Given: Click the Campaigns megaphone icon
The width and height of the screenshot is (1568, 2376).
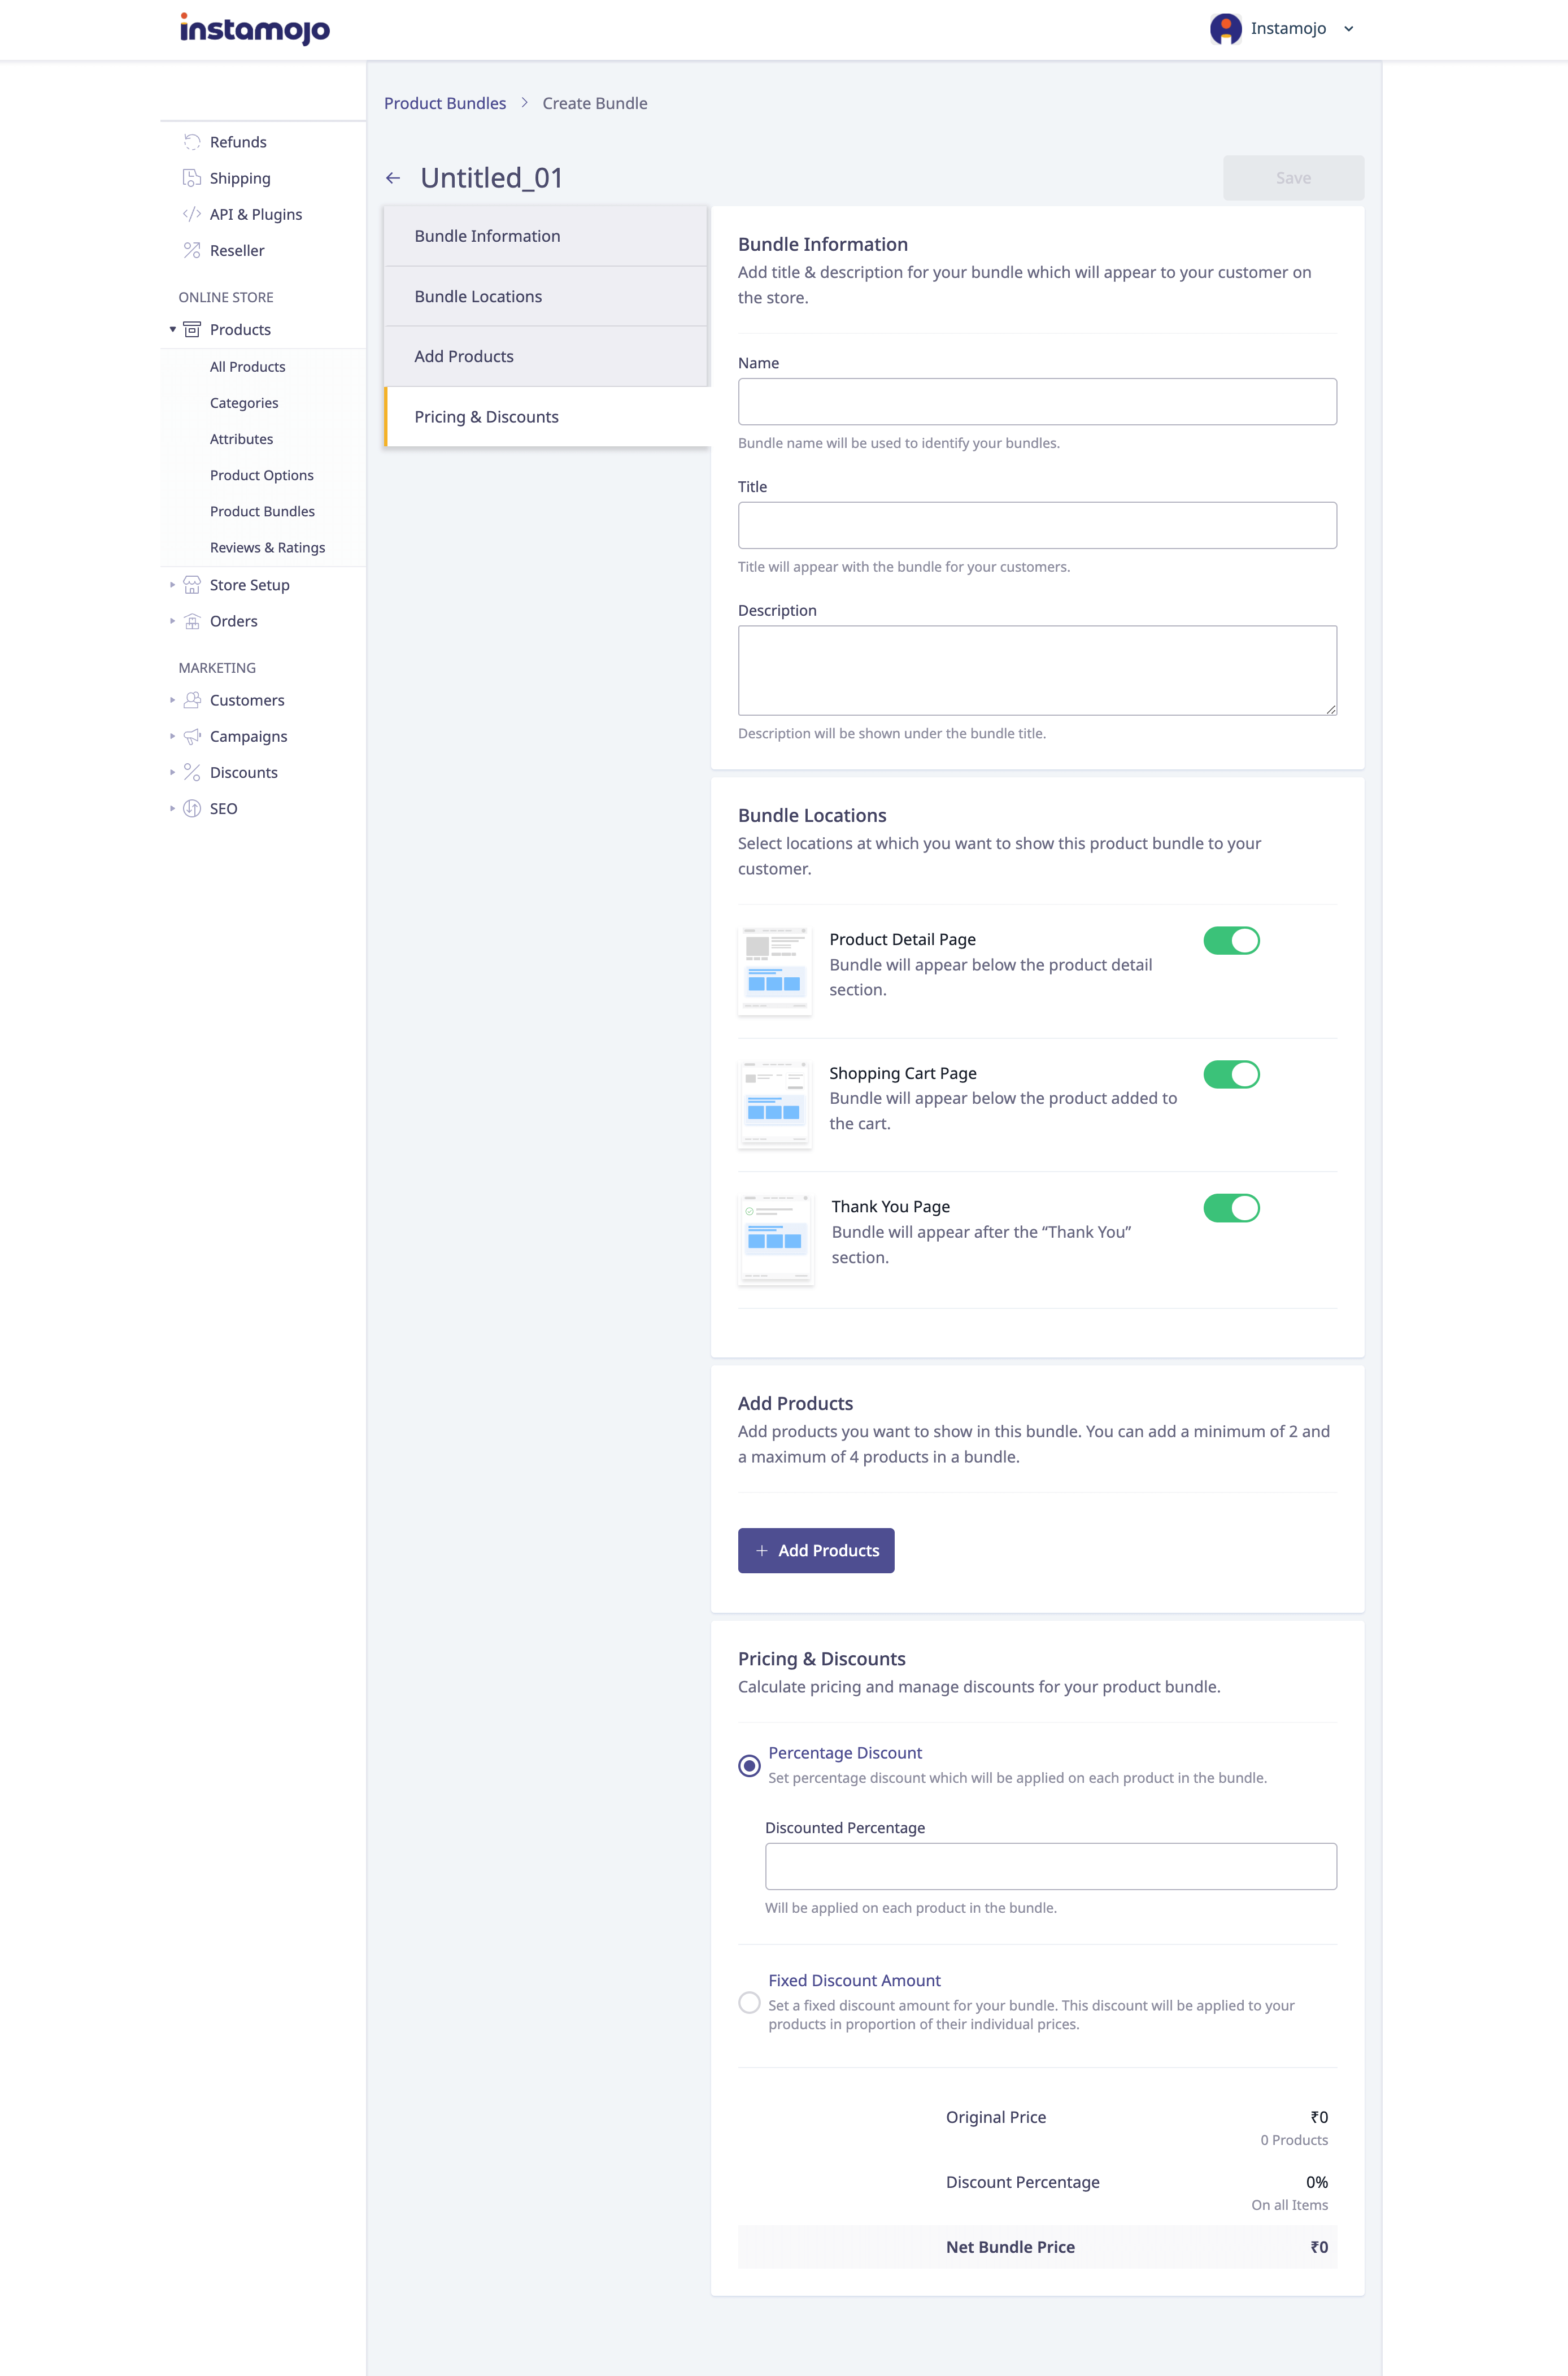Looking at the screenshot, I should (192, 736).
